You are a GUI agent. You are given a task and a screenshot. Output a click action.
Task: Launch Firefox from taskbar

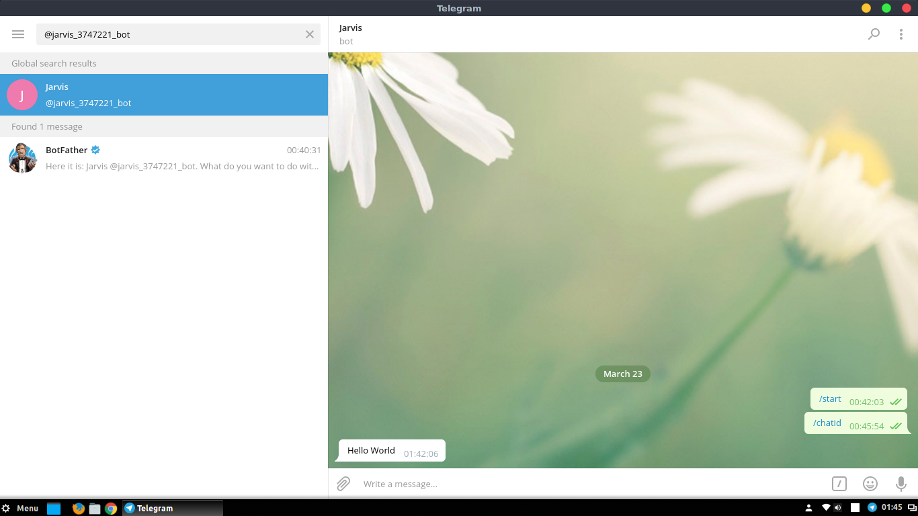click(x=79, y=508)
